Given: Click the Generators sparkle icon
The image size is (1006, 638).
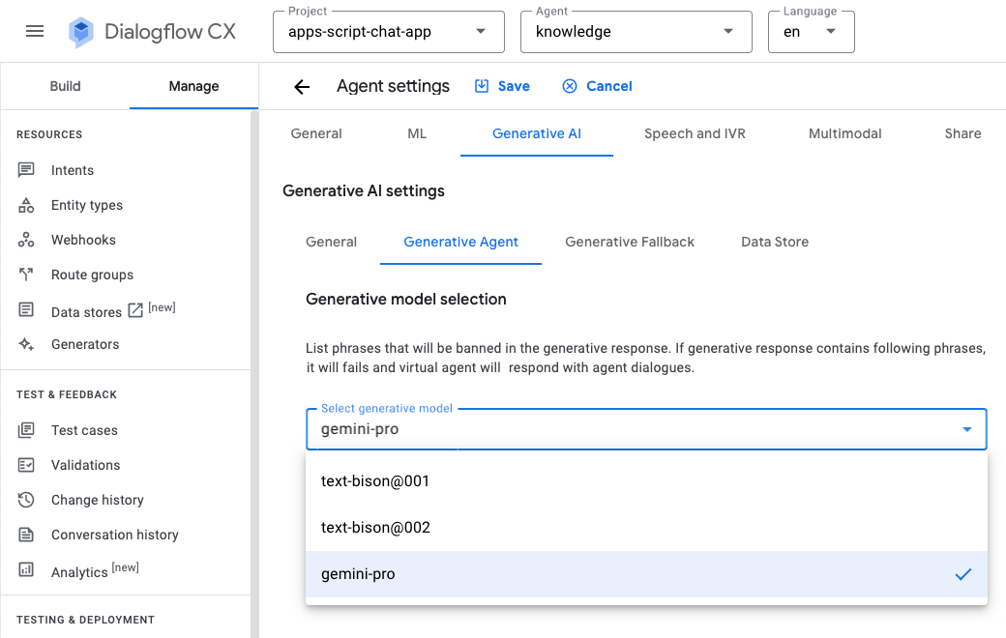Looking at the screenshot, I should coord(26,344).
